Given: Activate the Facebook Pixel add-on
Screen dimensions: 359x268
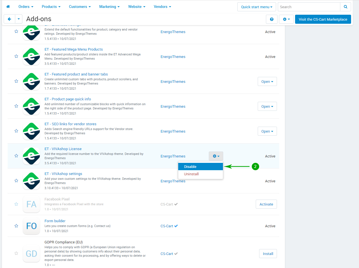Looking at the screenshot, I should point(266,204).
